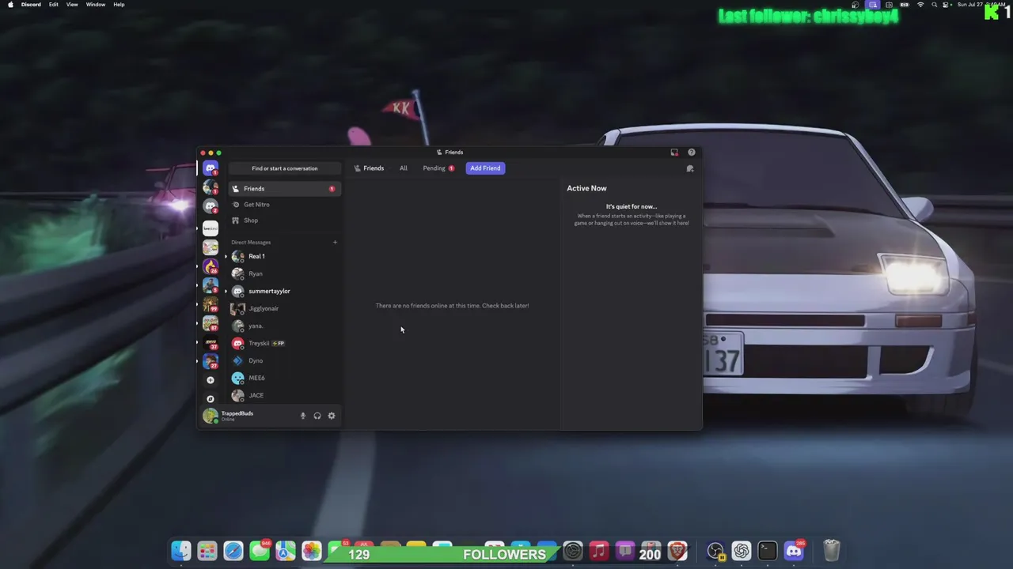Screen dimensions: 1013x569
Task: Open Terminal from the dock
Action: tap(767, 551)
